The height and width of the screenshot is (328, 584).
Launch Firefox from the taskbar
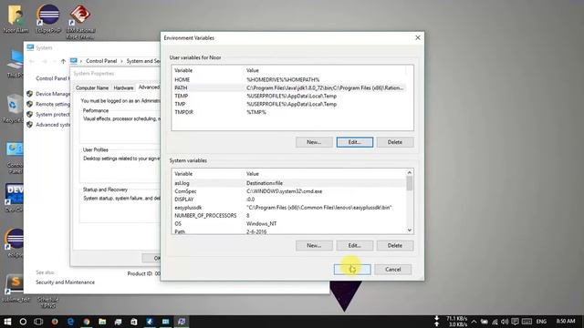tap(55, 322)
